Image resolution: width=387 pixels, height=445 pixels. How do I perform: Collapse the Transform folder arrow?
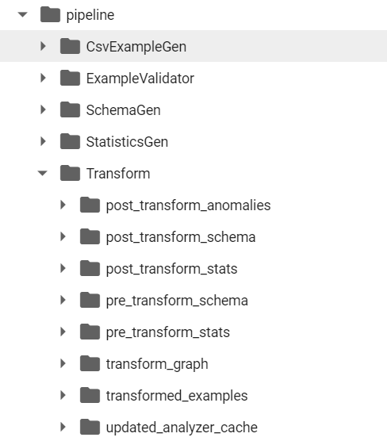pyautogui.click(x=43, y=173)
